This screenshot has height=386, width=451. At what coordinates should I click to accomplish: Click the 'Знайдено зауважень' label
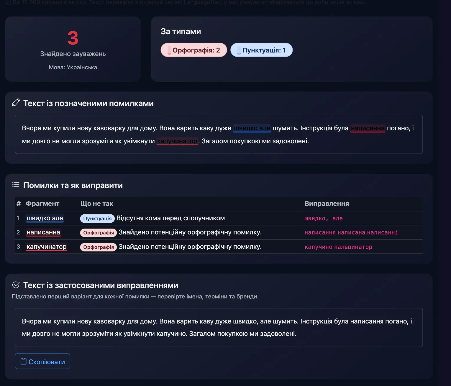(73, 54)
